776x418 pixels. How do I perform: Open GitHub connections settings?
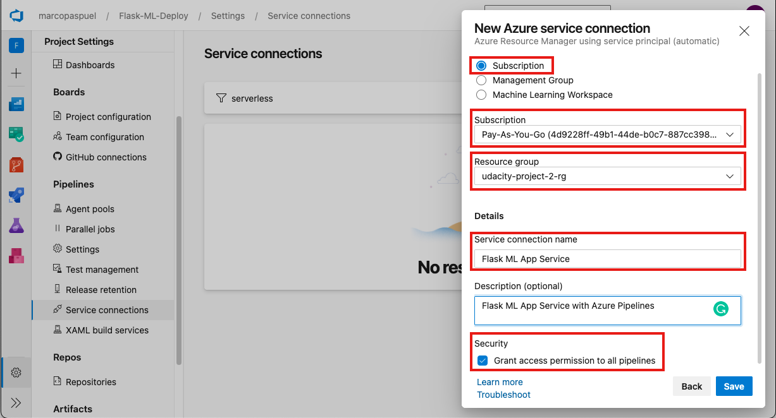pos(106,157)
